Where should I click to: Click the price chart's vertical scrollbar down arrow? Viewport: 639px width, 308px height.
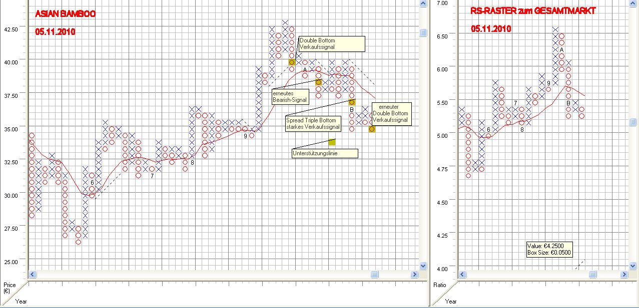(x=423, y=266)
